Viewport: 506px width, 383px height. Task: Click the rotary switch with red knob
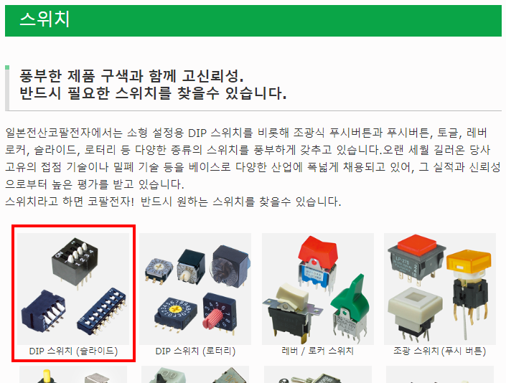tap(219, 312)
